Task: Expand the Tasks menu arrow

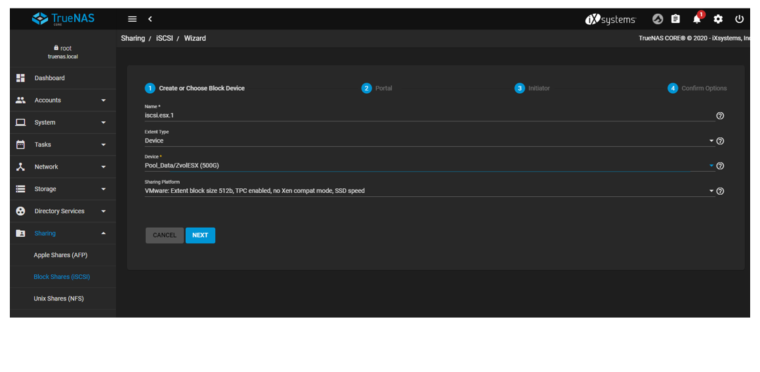Action: 103,144
